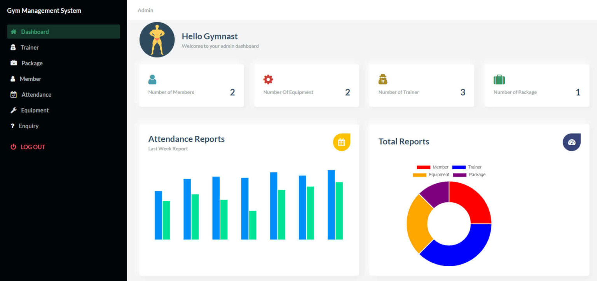Toggle the blue Trainer legend swatch
This screenshot has height=281, width=597.
pos(459,167)
